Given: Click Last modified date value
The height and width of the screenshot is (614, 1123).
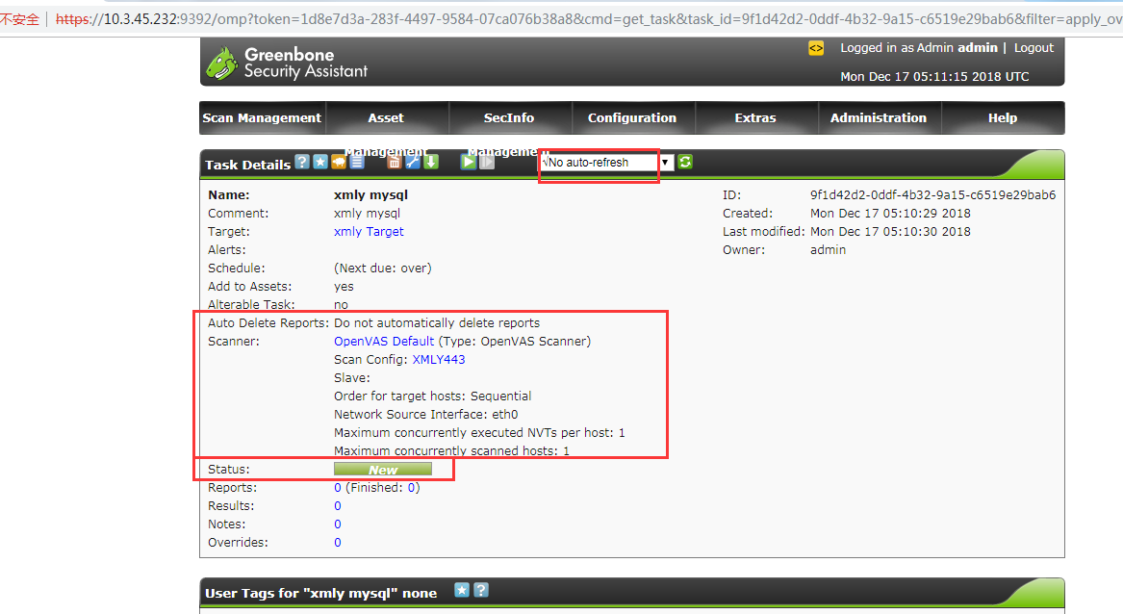Looking at the screenshot, I should click(x=890, y=231).
